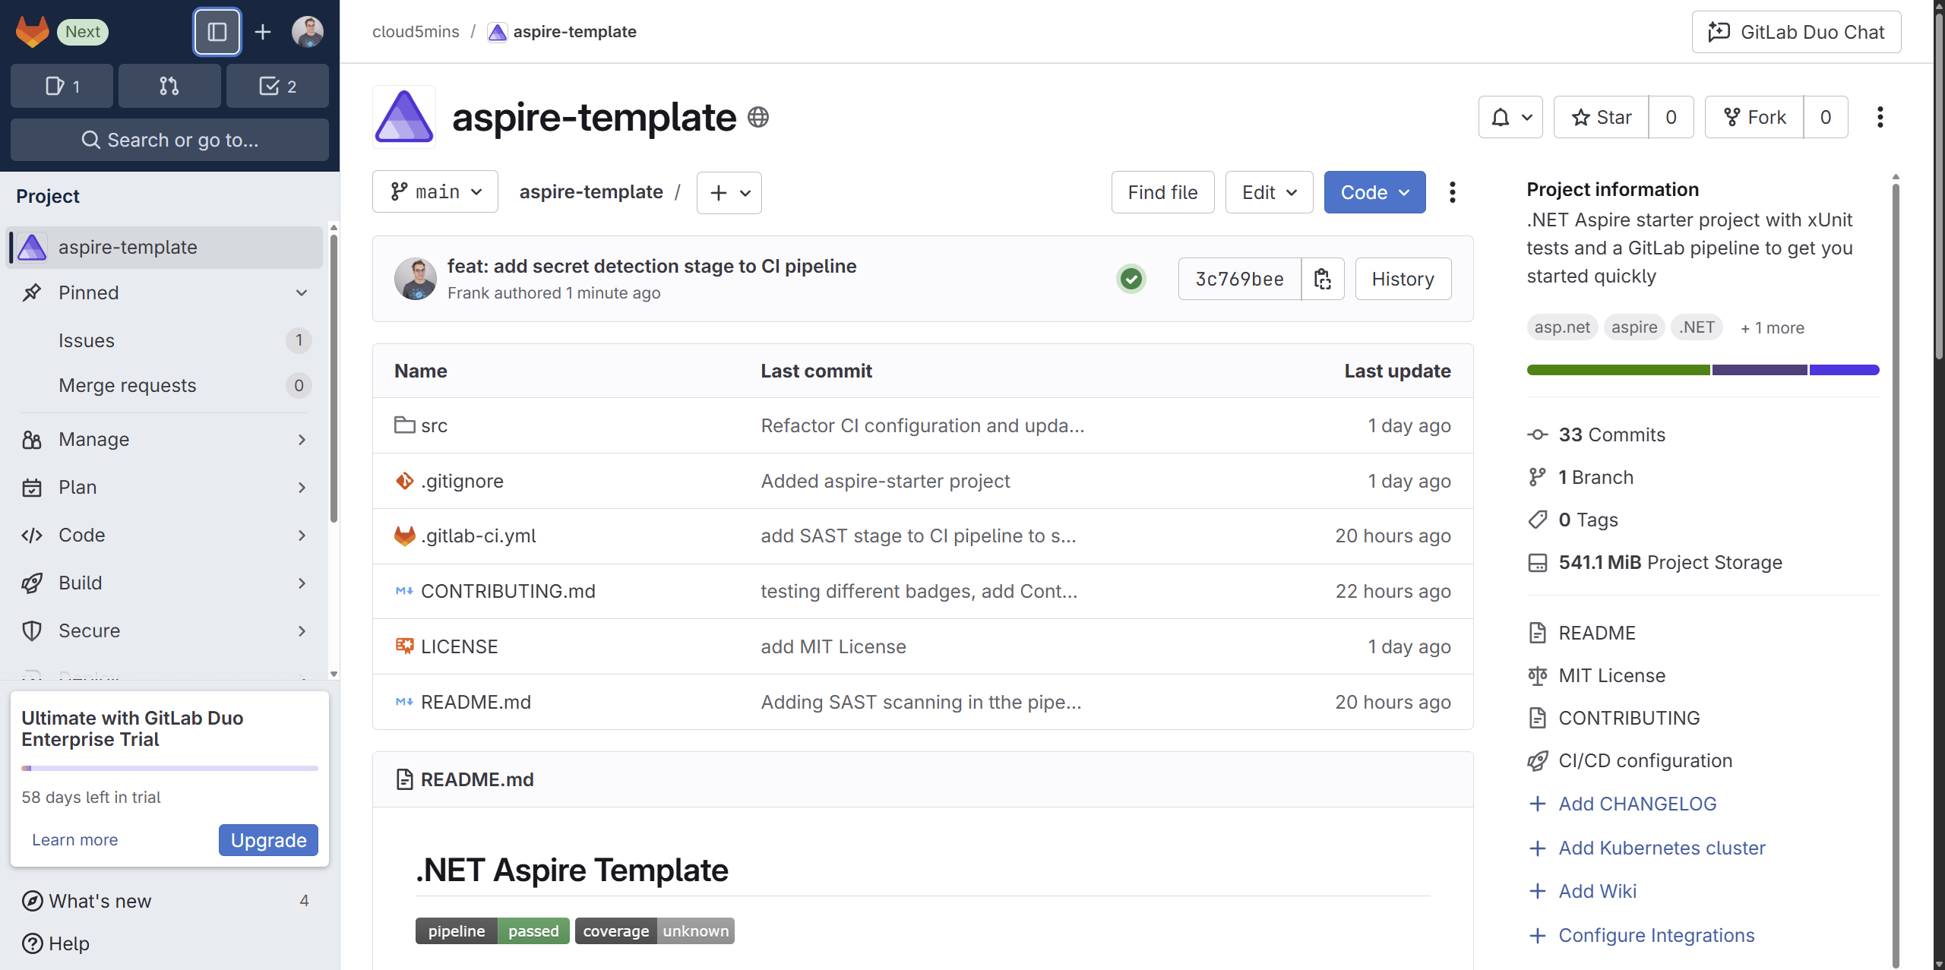Expand the Code sidebar menu
The image size is (1945, 970).
tap(165, 535)
